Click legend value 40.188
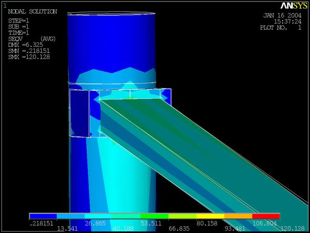Image resolution: width=310 pixels, height=233 pixels. pyautogui.click(x=123, y=229)
